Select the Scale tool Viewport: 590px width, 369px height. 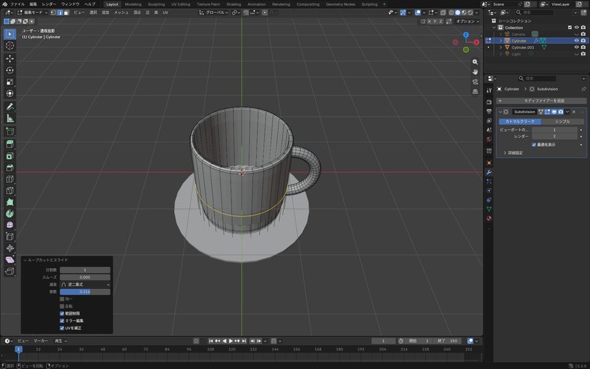[x=10, y=82]
